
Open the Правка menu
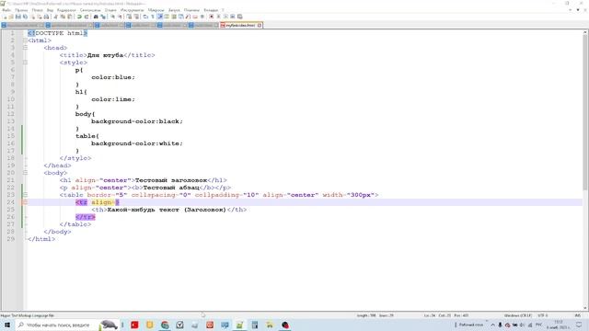(21, 10)
